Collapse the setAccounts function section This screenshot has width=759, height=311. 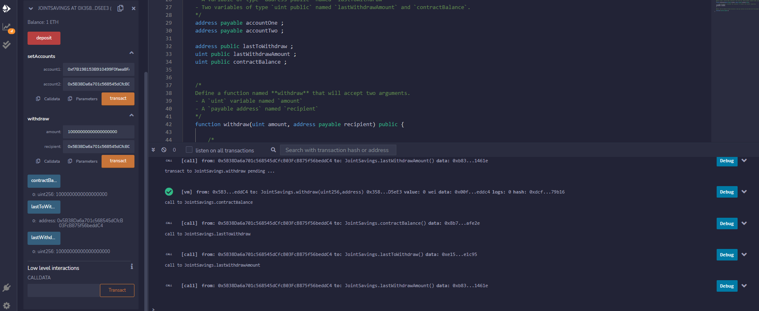pyautogui.click(x=132, y=53)
